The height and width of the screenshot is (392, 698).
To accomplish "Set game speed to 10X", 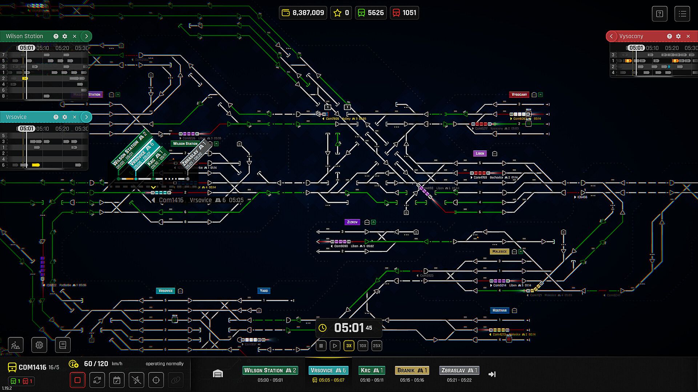I will pos(363,346).
